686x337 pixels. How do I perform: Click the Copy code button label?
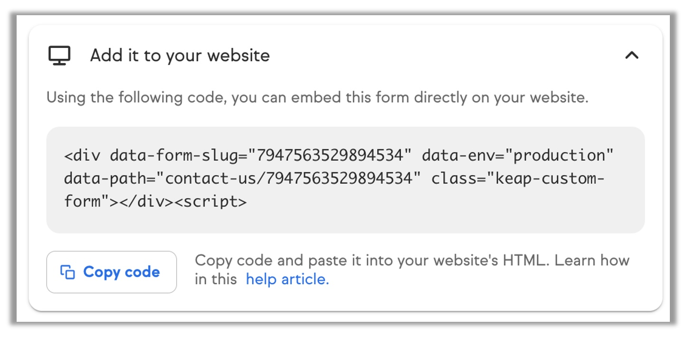pyautogui.click(x=121, y=272)
